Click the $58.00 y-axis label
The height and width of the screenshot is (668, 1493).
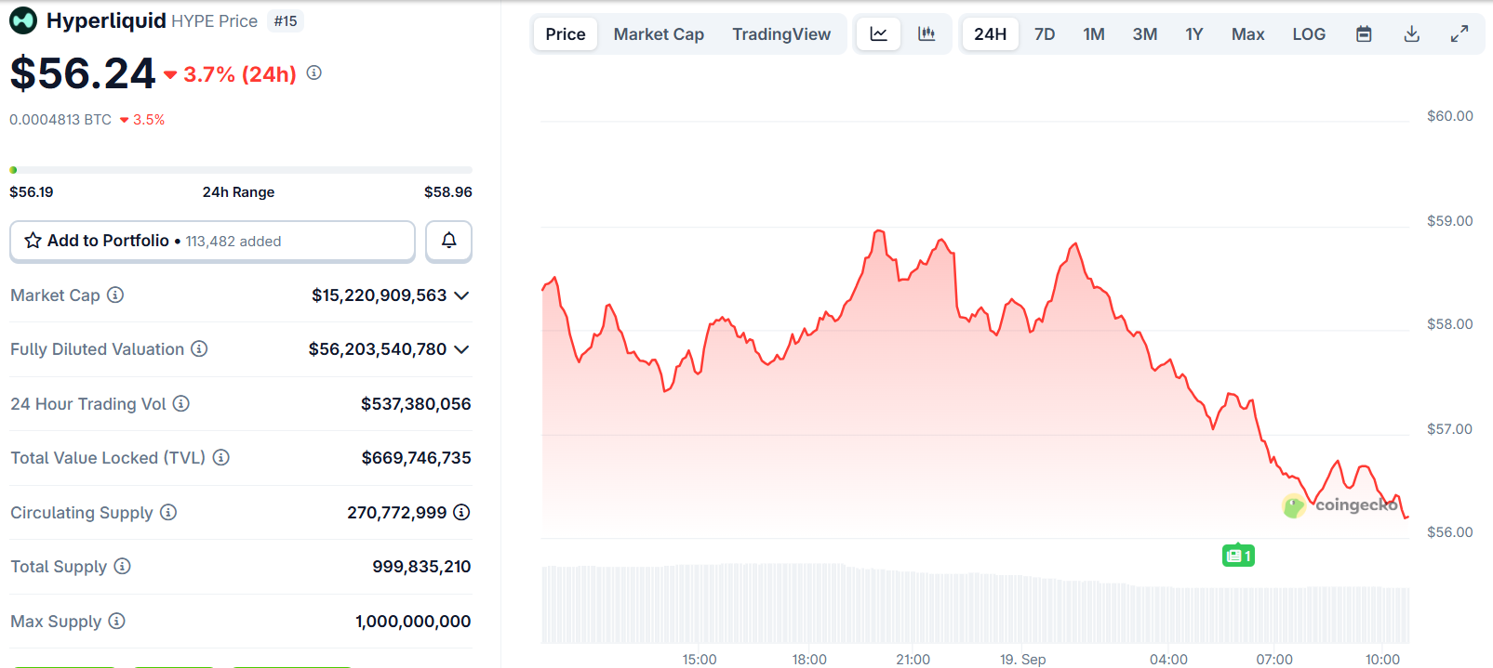pos(1450,324)
